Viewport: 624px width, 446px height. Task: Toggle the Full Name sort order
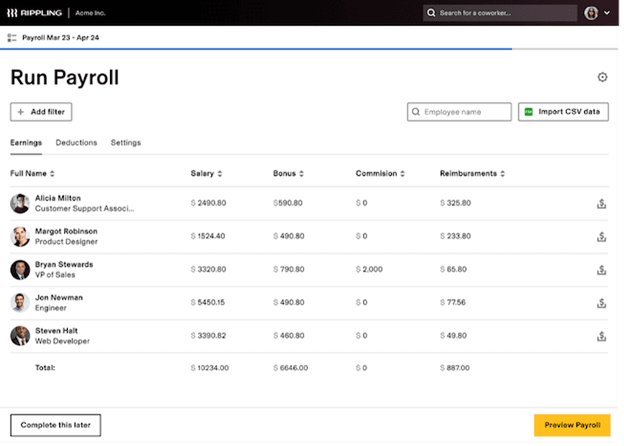click(x=52, y=173)
